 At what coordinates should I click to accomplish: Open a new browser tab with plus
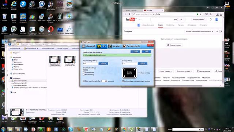166,11
